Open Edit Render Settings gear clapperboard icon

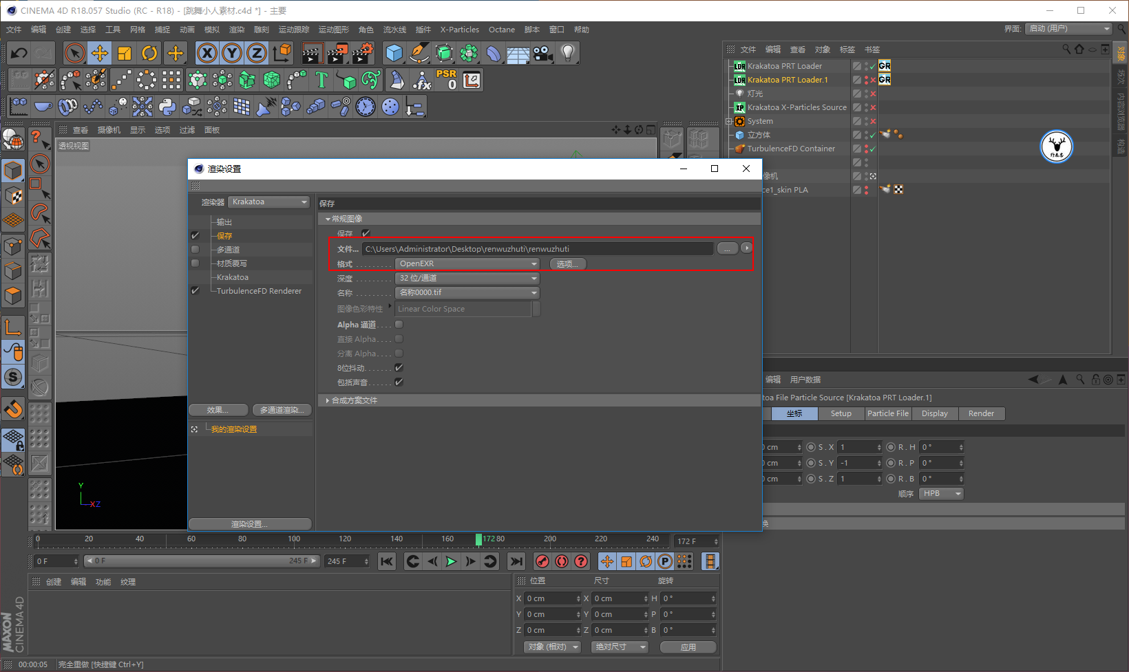[x=363, y=53]
